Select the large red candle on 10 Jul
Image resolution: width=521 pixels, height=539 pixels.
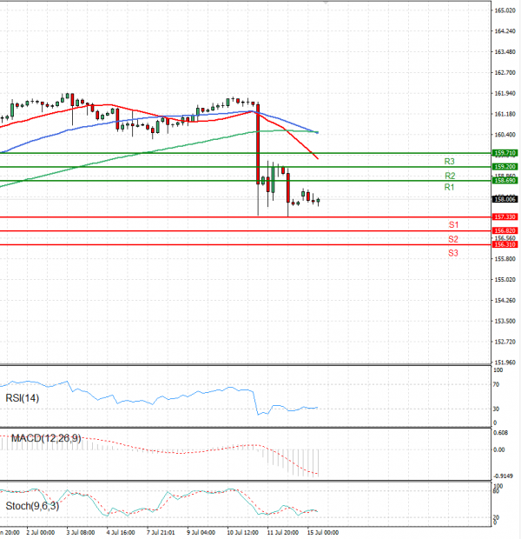click(x=258, y=144)
